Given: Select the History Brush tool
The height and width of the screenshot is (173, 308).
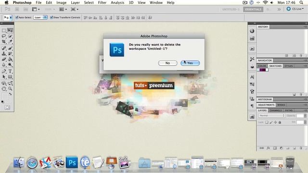Looking at the screenshot, I should [10, 53].
